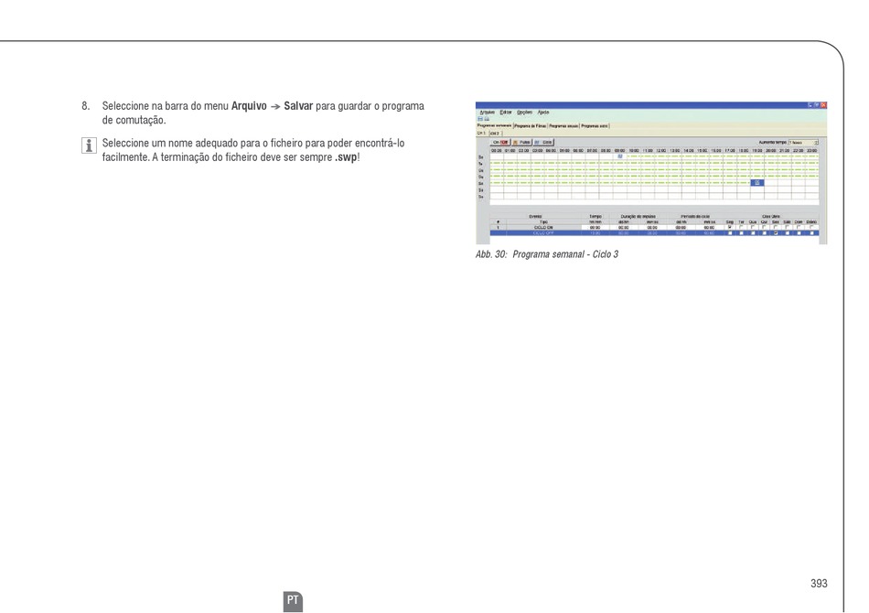Click the On/Off switching button
Screen dimensions: 869x613
499,143
